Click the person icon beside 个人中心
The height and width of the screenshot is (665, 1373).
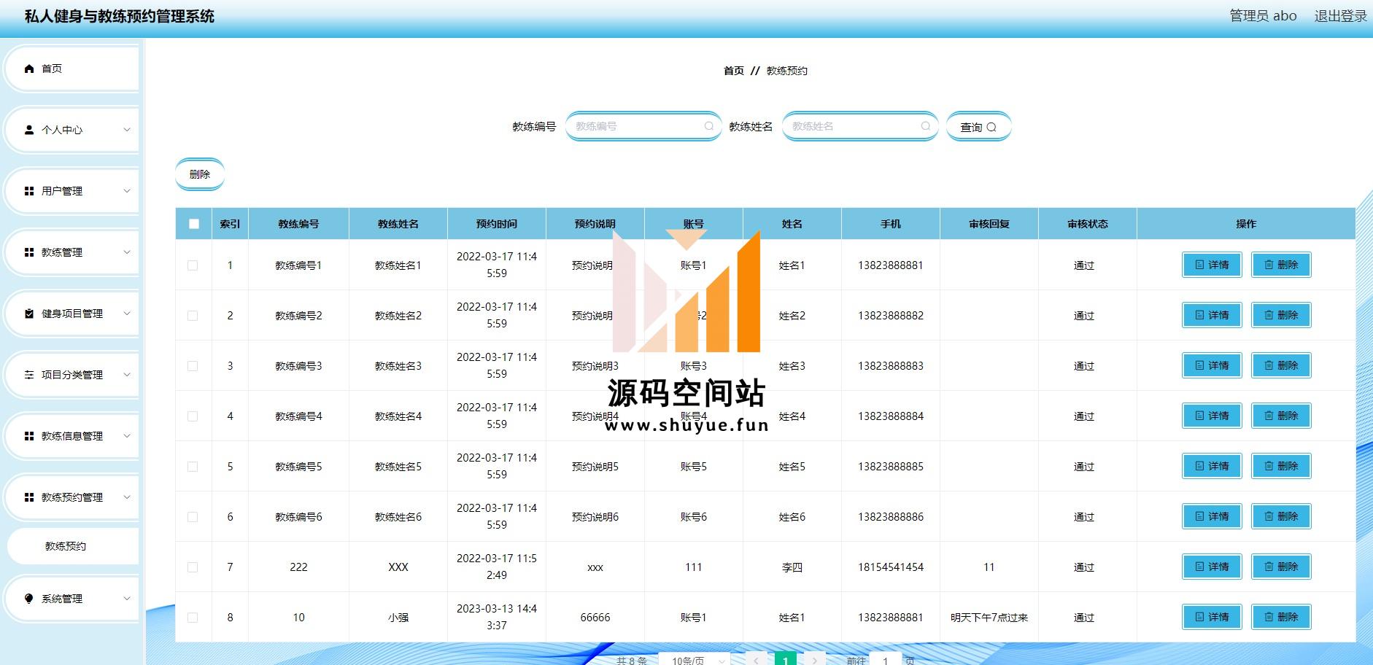pyautogui.click(x=29, y=130)
